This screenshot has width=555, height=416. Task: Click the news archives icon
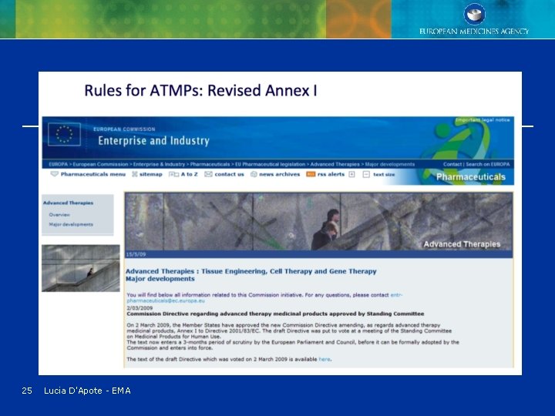coord(254,174)
